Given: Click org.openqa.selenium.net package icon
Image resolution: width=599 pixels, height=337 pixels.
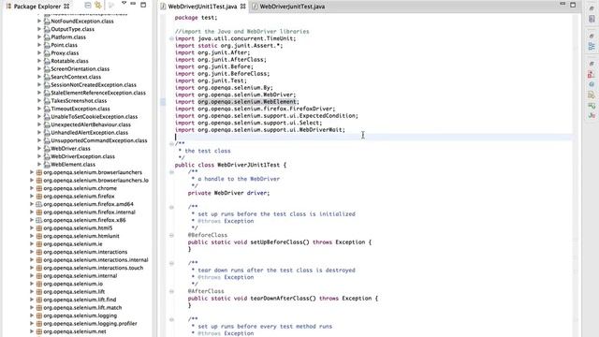Looking at the screenshot, I should (39, 331).
